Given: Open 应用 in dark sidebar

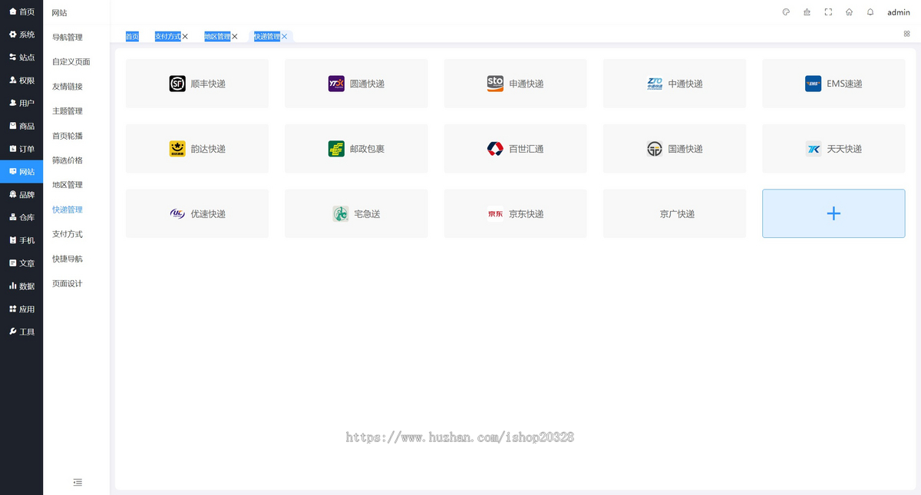Looking at the screenshot, I should (21, 309).
